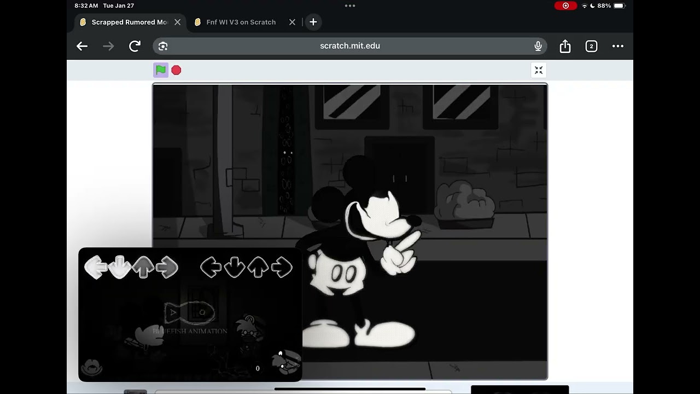This screenshot has height=394, width=700.
Task: Tap the opponent's down arrow receptor
Action: pos(120,268)
